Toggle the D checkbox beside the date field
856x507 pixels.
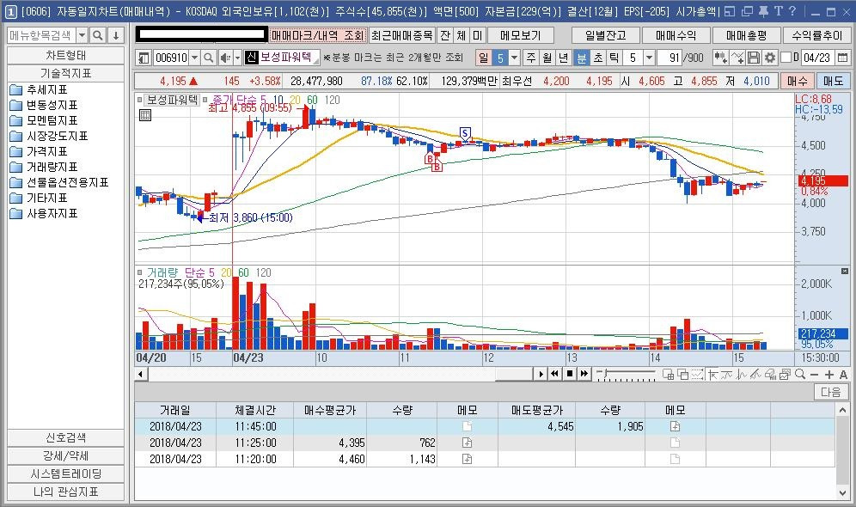pyautogui.click(x=786, y=58)
